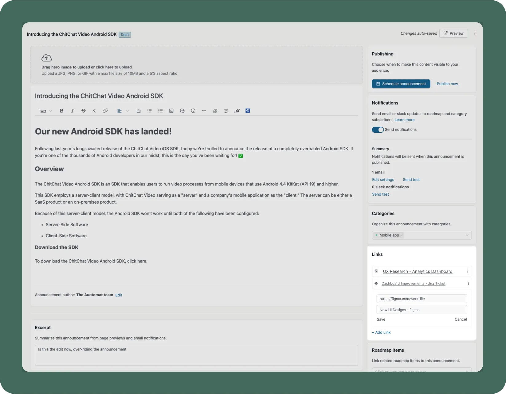Apply bold formatting in the editor toolbar

pyautogui.click(x=61, y=111)
